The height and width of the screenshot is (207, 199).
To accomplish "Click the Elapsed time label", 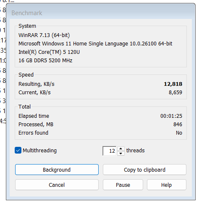I will click(x=34, y=116).
